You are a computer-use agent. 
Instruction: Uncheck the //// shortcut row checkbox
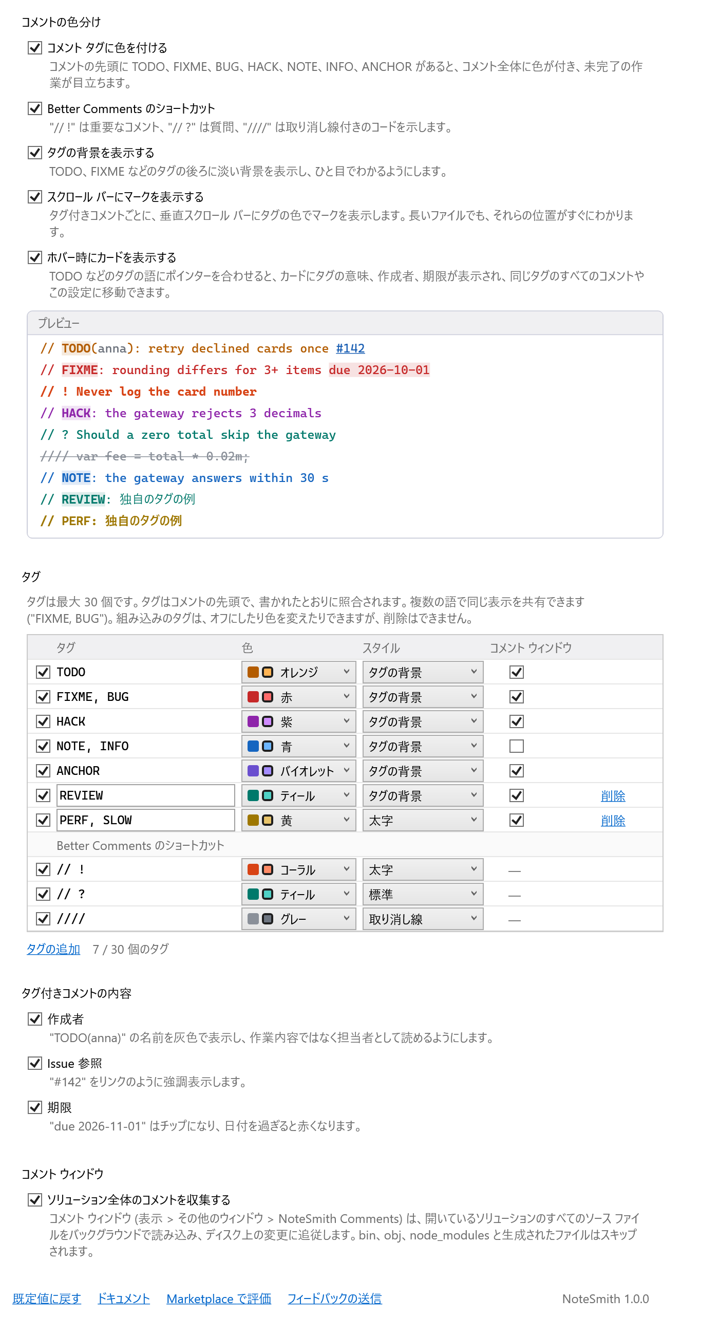pyautogui.click(x=43, y=919)
